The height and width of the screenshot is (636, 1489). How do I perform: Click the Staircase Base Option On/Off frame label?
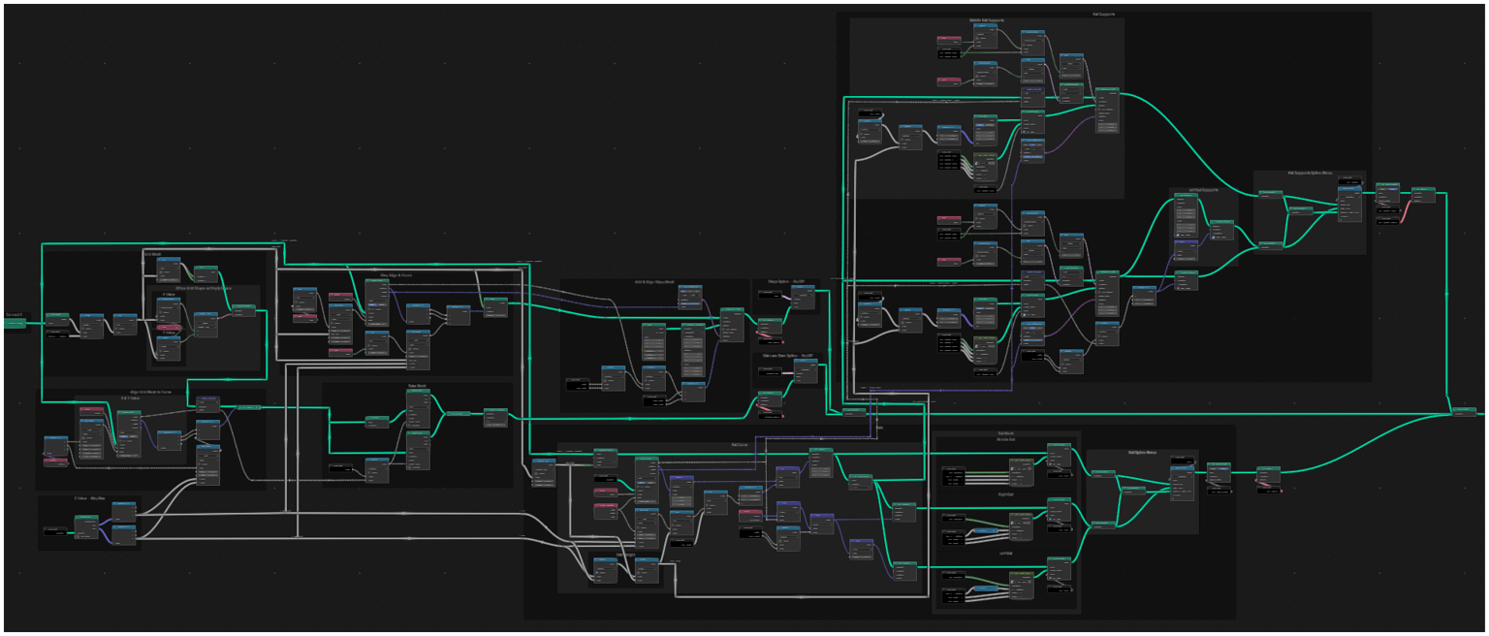[x=786, y=356]
